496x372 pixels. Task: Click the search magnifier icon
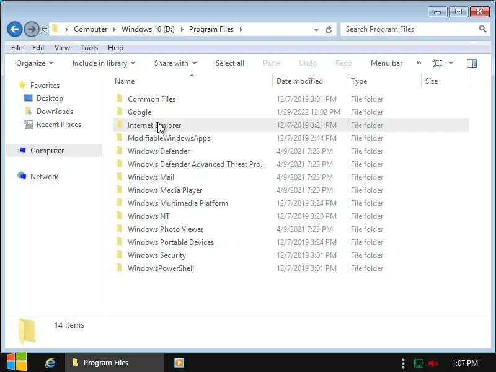[x=482, y=29]
